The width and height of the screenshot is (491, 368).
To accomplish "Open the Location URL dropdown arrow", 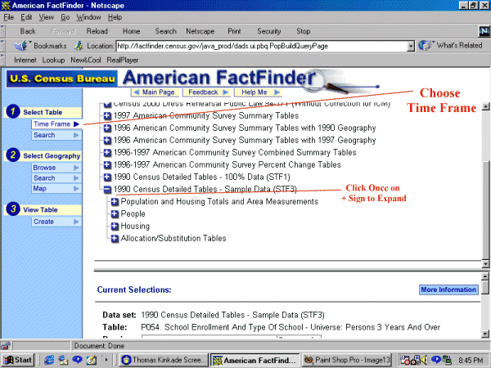I will [x=410, y=46].
